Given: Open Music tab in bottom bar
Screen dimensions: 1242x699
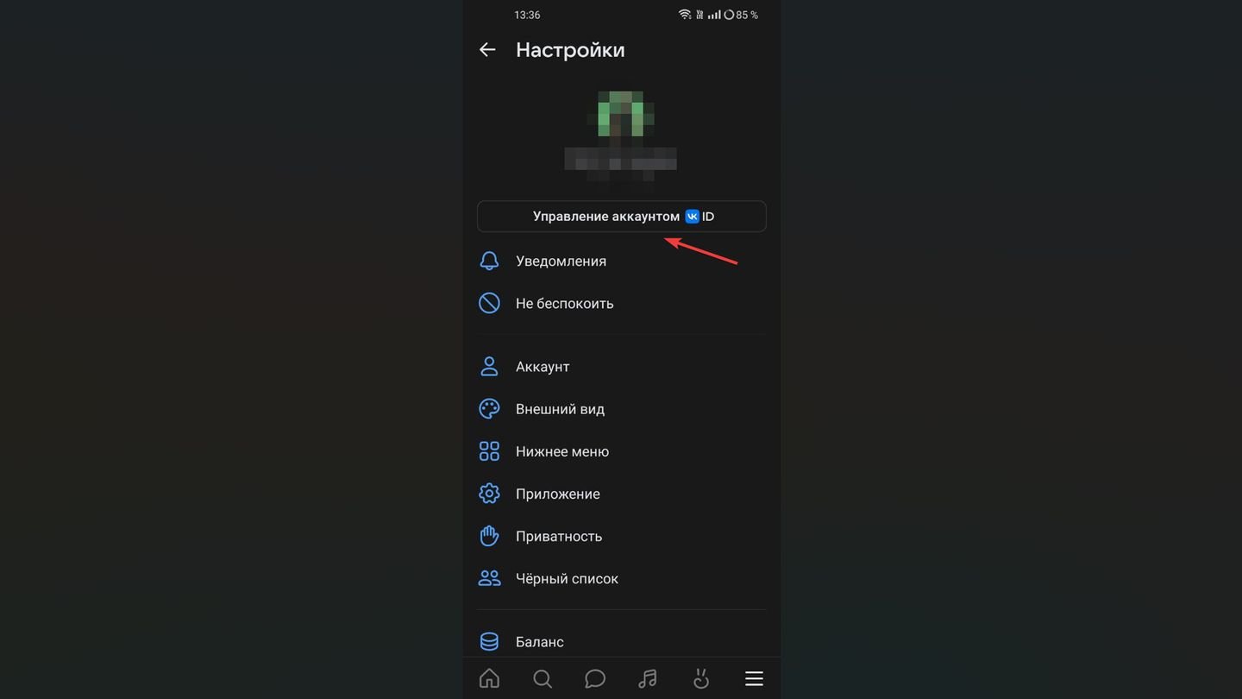Looking at the screenshot, I should click(x=648, y=678).
